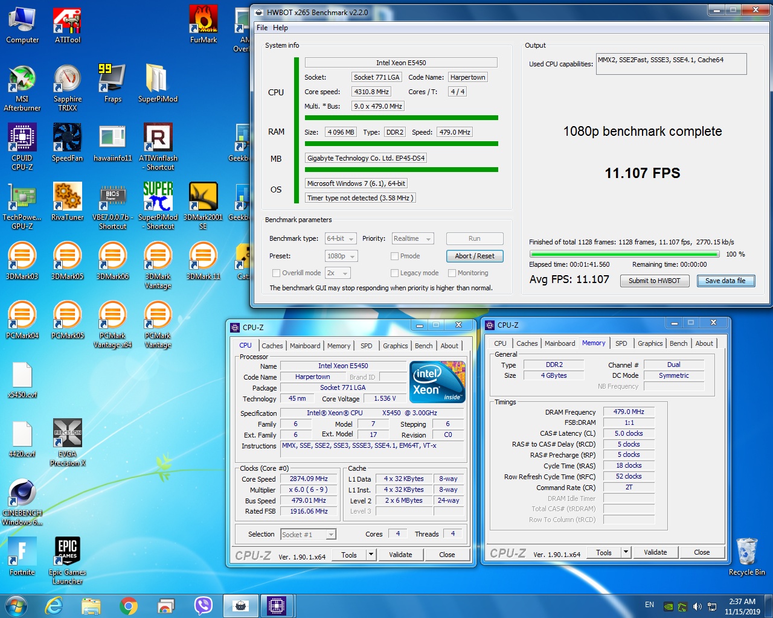Open TechPowerUp GPU-Z desktop icon
This screenshot has width=773, height=618.
pyautogui.click(x=22, y=206)
